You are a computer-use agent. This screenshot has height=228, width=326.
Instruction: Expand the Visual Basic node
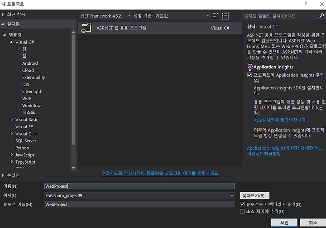click(12, 119)
